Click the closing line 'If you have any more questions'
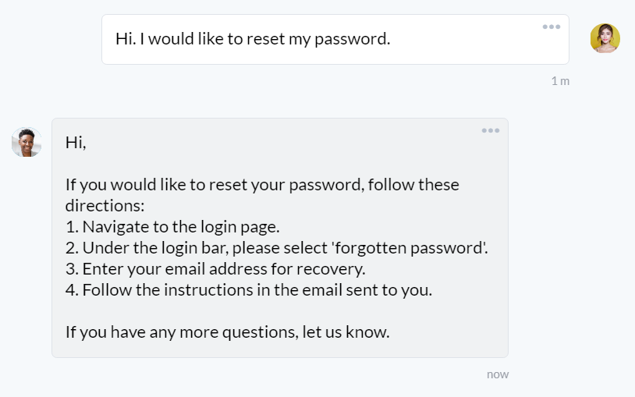Image resolution: width=635 pixels, height=397 pixels. pyautogui.click(x=227, y=332)
